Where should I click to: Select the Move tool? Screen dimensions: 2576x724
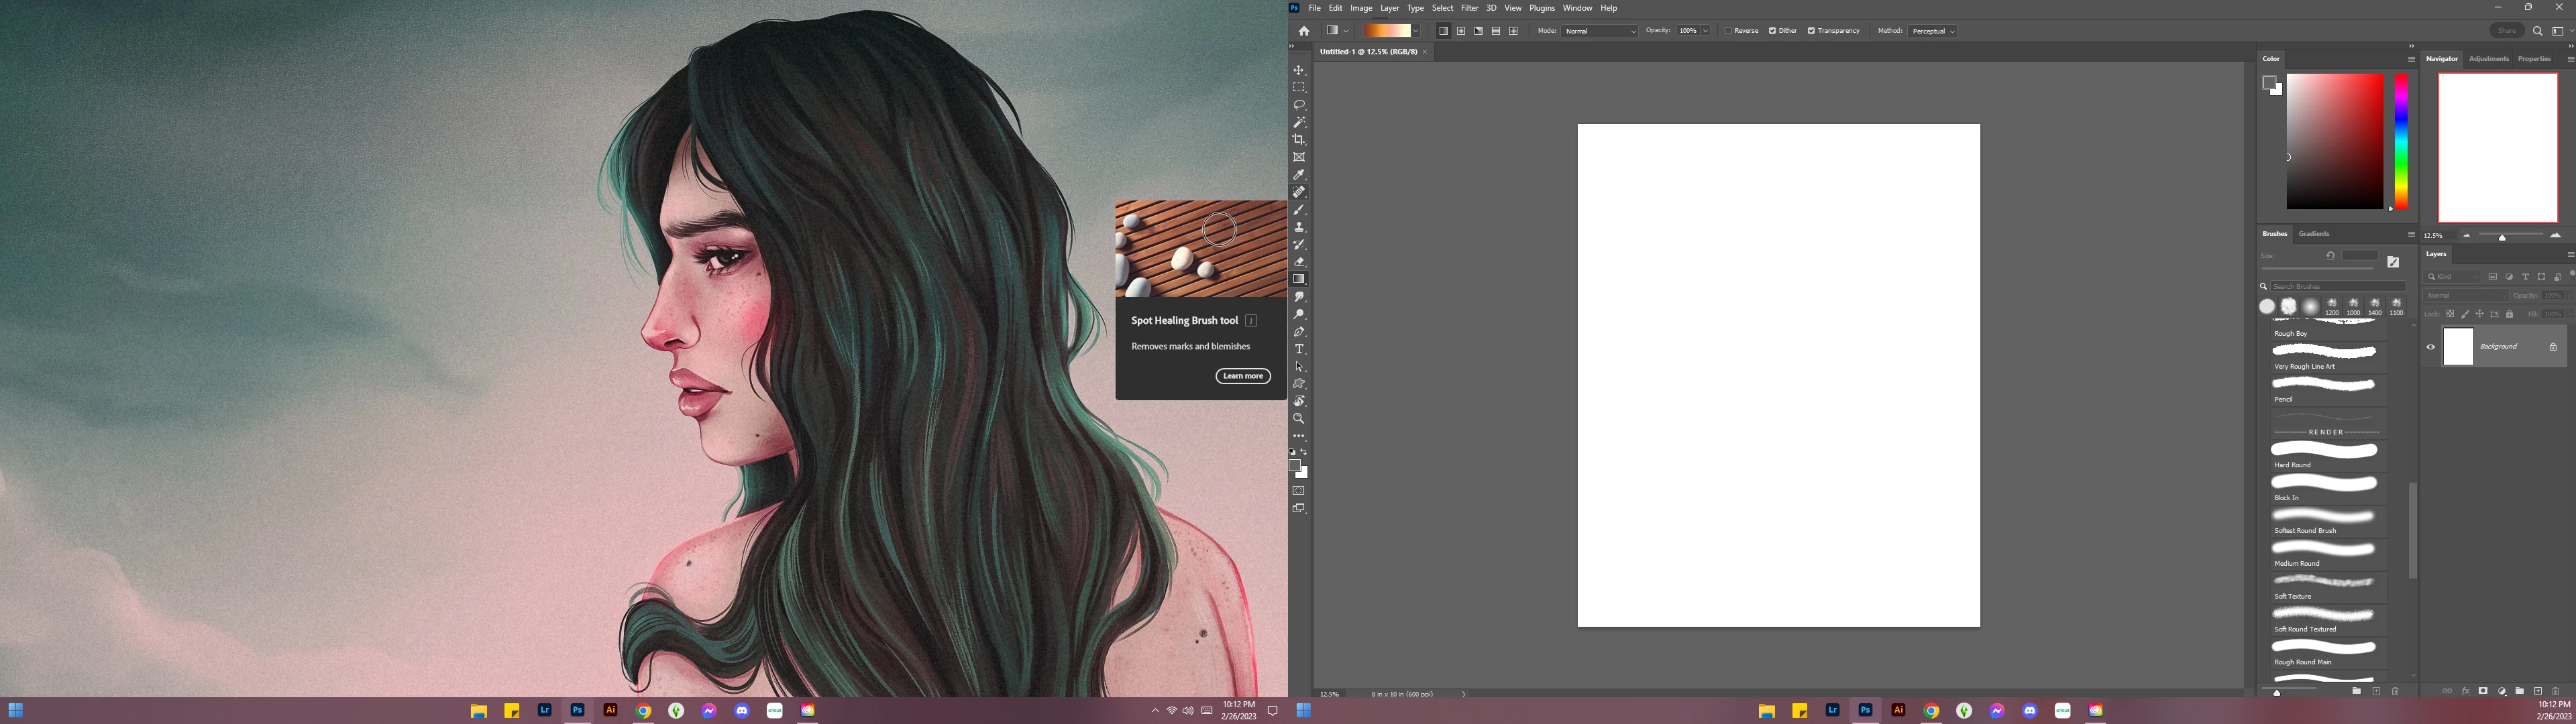(1299, 70)
